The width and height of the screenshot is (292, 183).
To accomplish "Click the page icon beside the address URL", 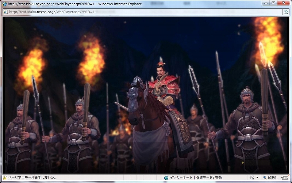I will coord(5,12).
